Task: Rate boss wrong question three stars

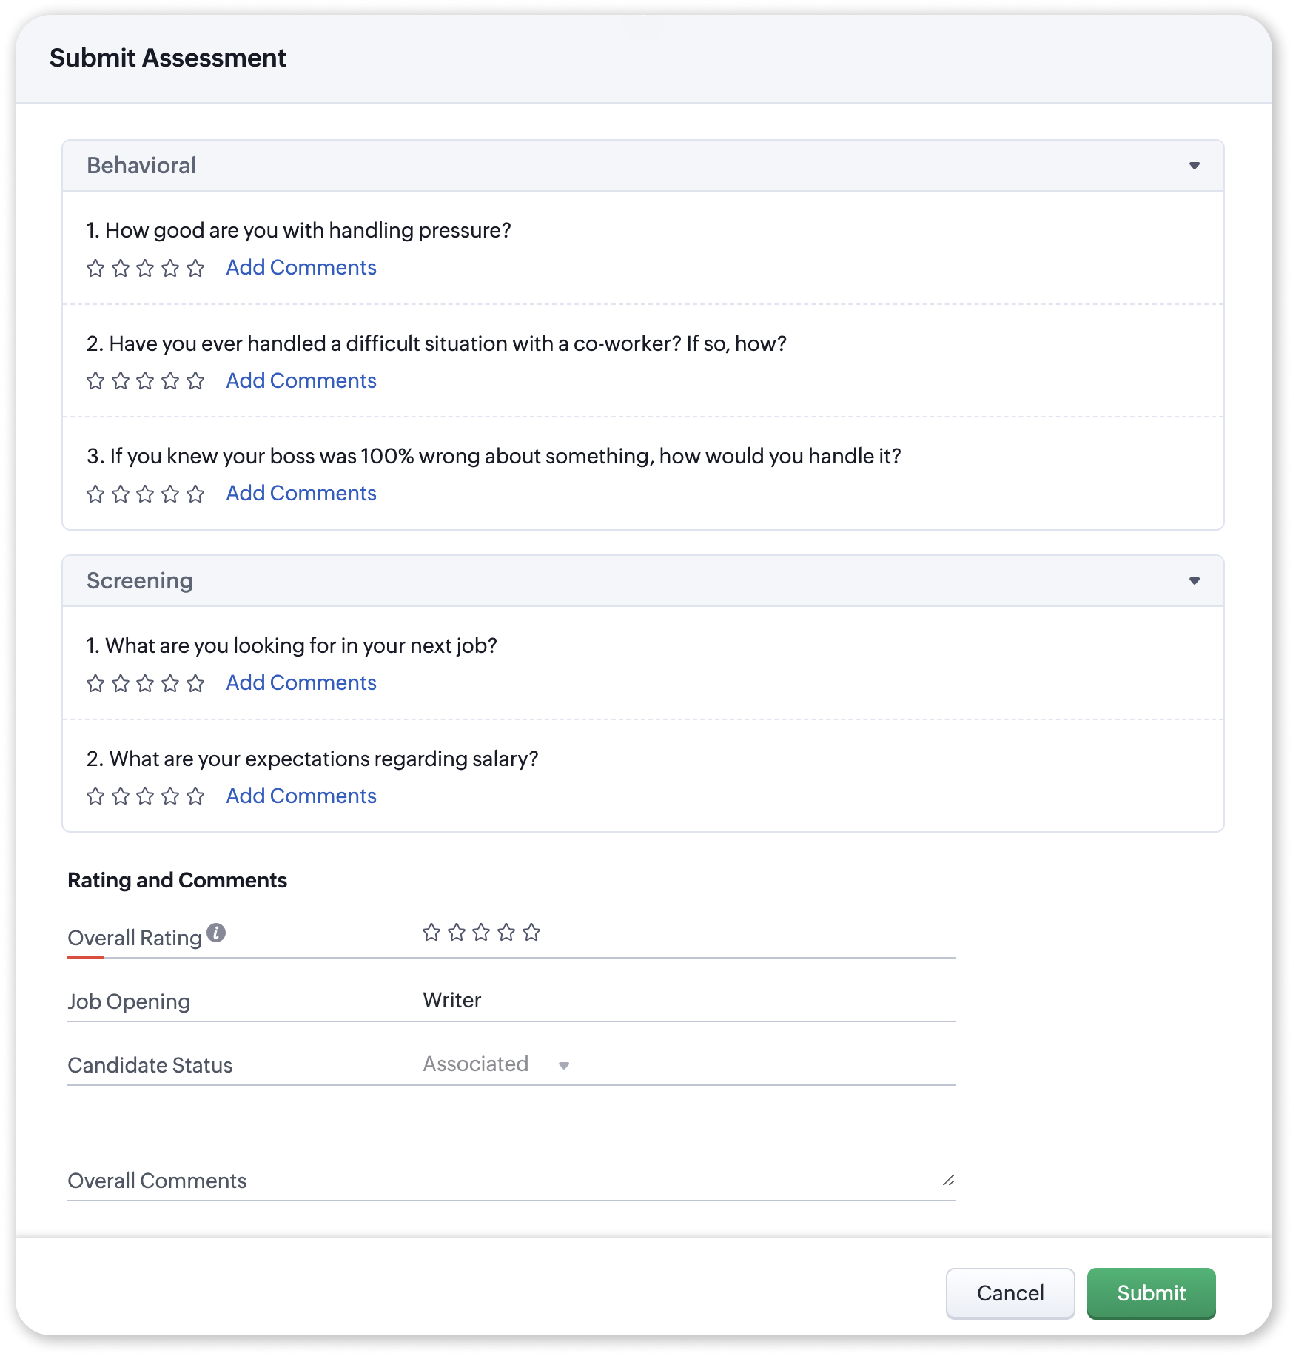Action: (x=146, y=494)
